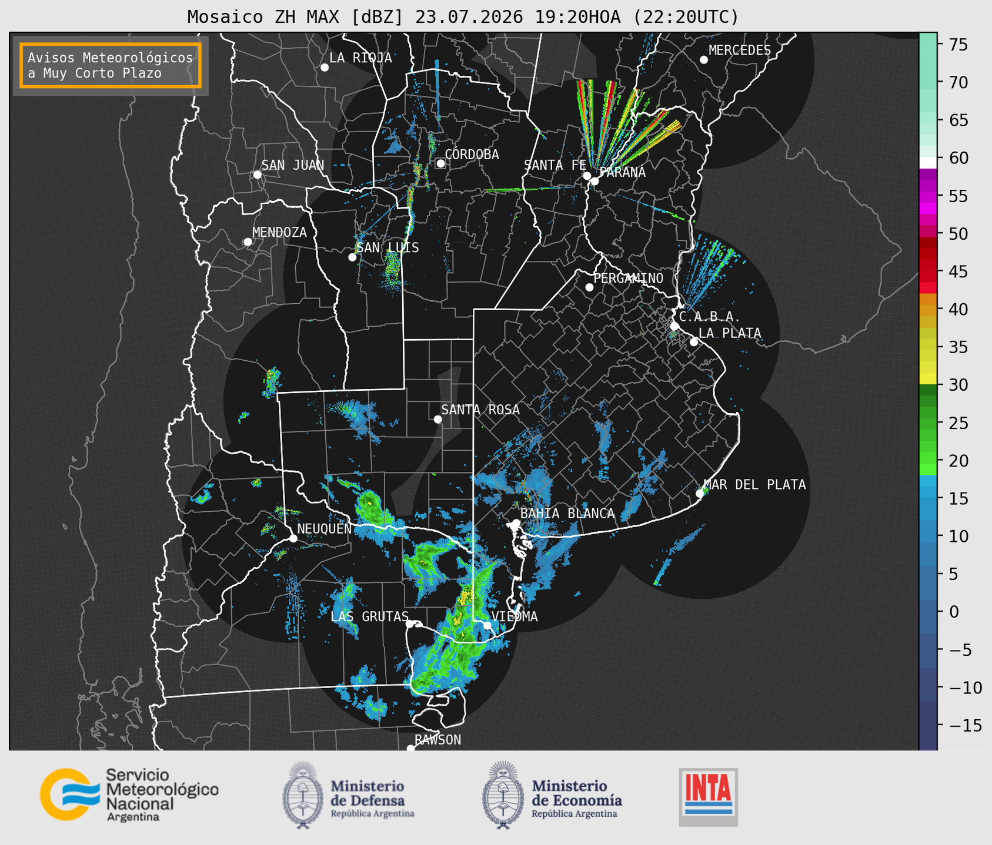Click the C.A.B.A. city marker
The image size is (992, 845).
(x=674, y=326)
